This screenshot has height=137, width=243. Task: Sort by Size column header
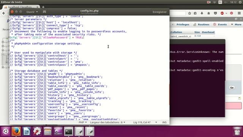[x=197, y=32]
